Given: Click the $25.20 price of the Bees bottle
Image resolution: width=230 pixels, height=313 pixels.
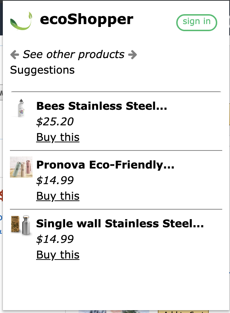Looking at the screenshot, I should [x=55, y=122].
